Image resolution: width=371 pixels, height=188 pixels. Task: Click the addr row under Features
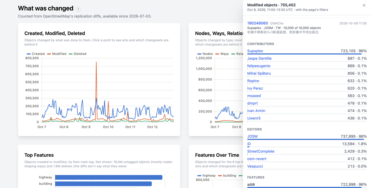click(x=307, y=185)
